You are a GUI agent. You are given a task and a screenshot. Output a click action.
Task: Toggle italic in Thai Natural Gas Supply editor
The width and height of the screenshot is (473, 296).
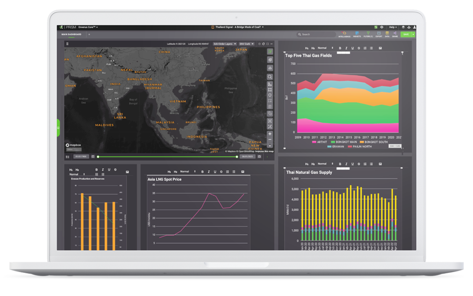pyautogui.click(x=346, y=164)
